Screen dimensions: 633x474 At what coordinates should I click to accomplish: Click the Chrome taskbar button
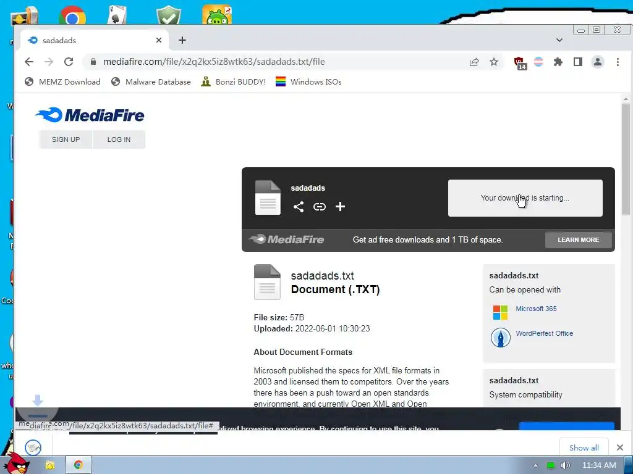pos(79,465)
